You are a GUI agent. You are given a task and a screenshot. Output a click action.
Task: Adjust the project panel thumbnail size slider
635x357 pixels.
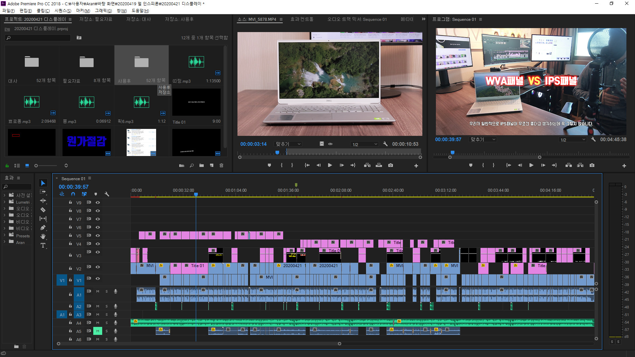click(36, 166)
